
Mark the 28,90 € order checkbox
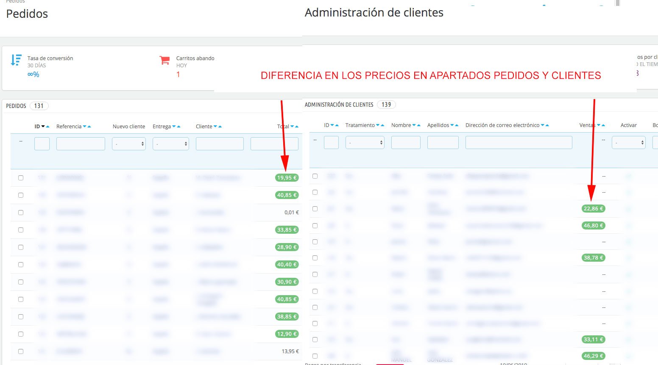21,247
